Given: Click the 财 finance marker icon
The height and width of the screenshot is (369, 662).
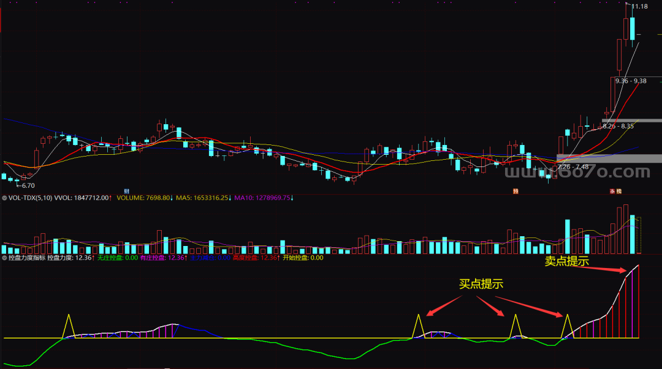Looking at the screenshot, I should tap(127, 191).
